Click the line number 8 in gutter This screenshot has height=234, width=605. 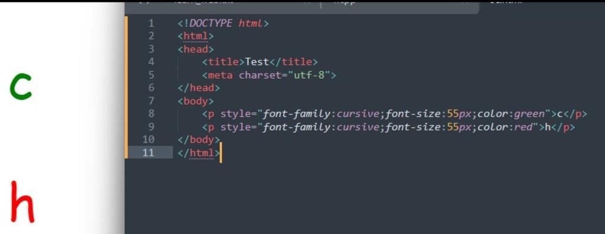(x=151, y=114)
